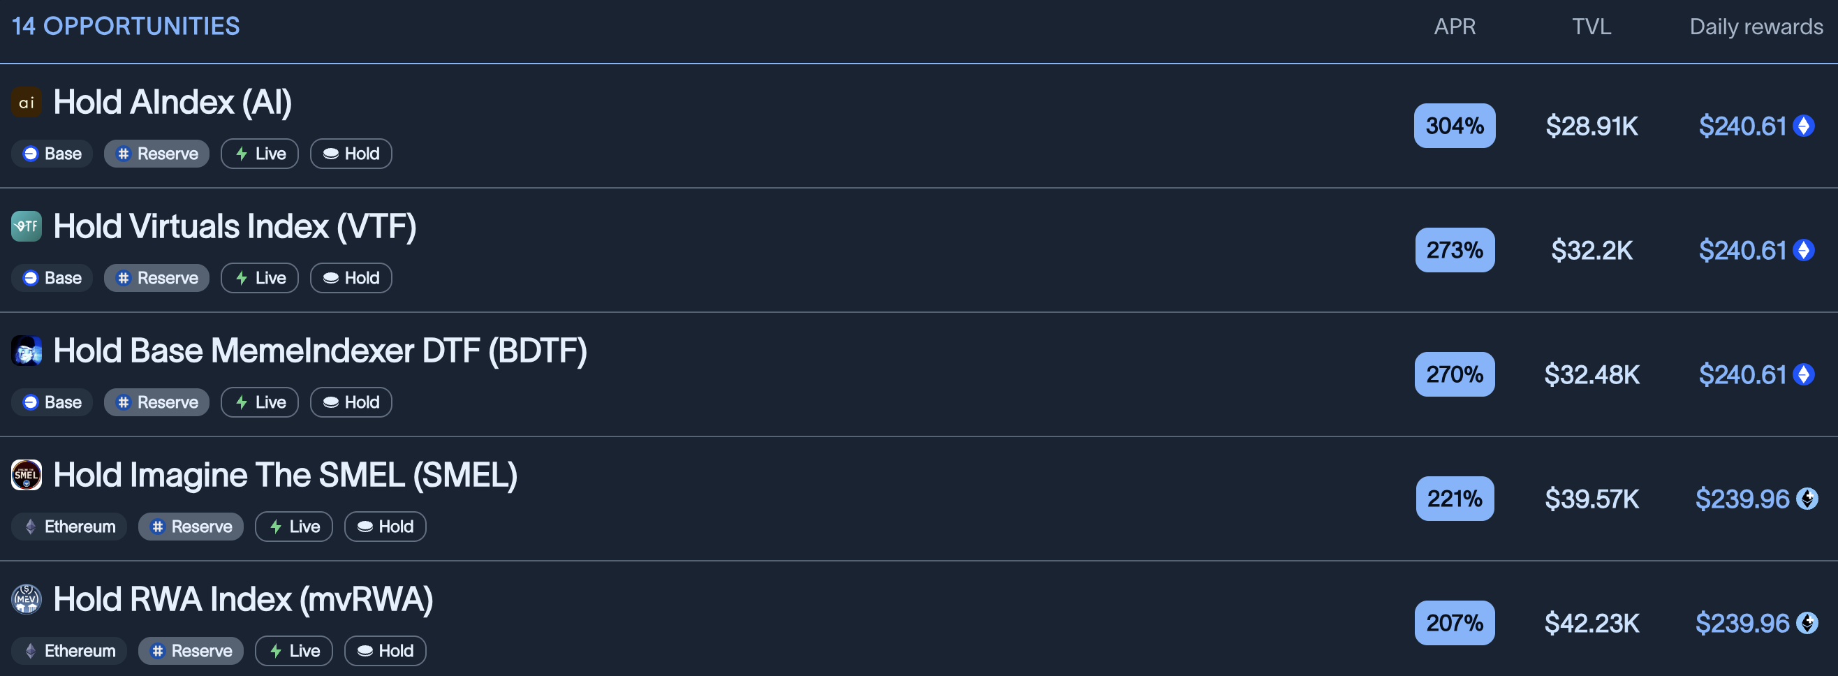Open the Hold Virtuals Index (VTF) opportunity
1838x676 pixels.
click(x=234, y=226)
